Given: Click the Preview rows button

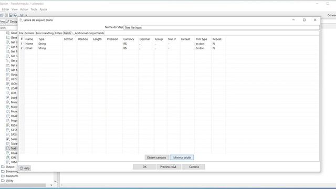Looking at the screenshot, I should pyautogui.click(x=169, y=167).
